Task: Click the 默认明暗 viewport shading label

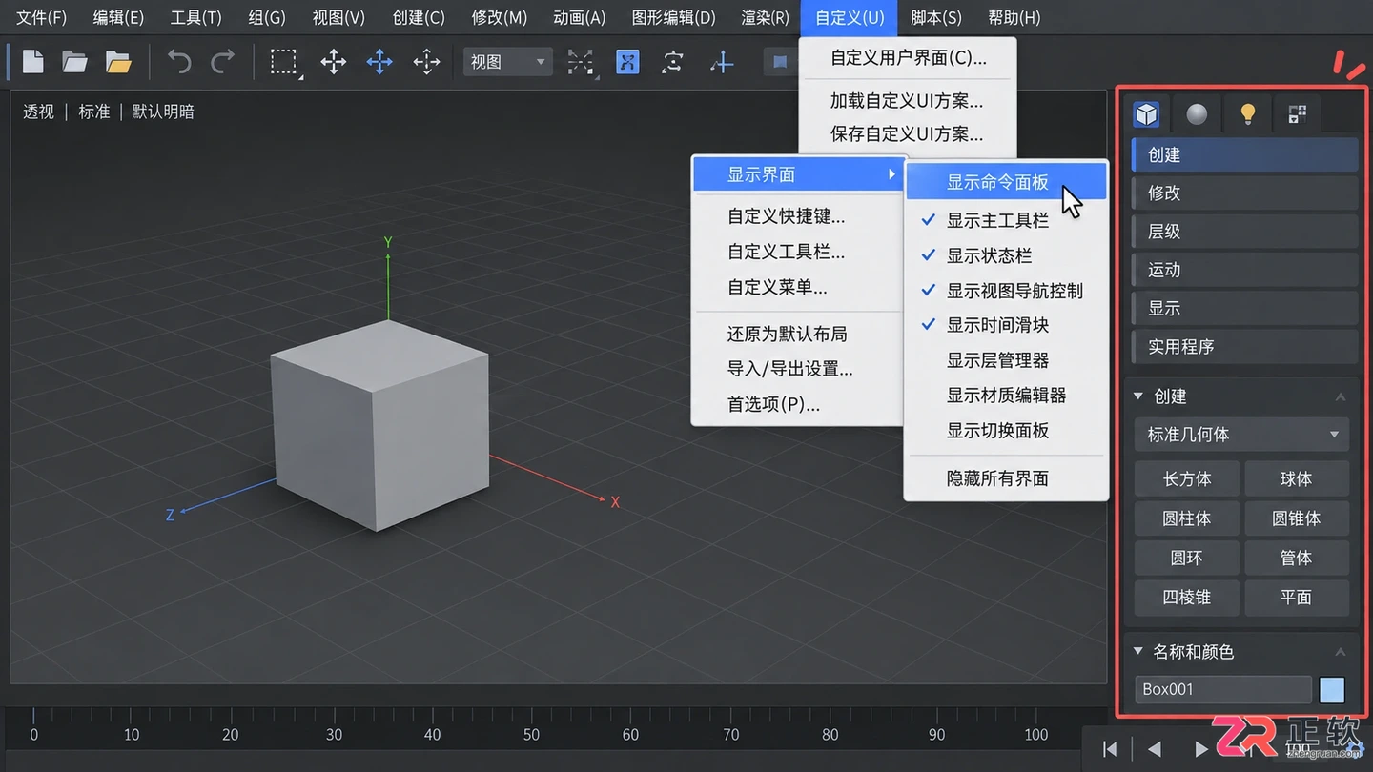Action: (x=163, y=112)
